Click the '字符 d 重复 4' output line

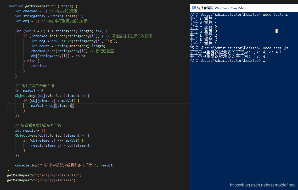(203, 23)
